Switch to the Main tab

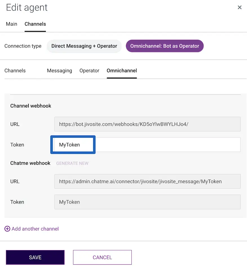click(12, 24)
